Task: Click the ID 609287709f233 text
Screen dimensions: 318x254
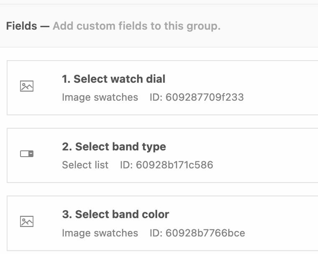Action: click(x=197, y=97)
